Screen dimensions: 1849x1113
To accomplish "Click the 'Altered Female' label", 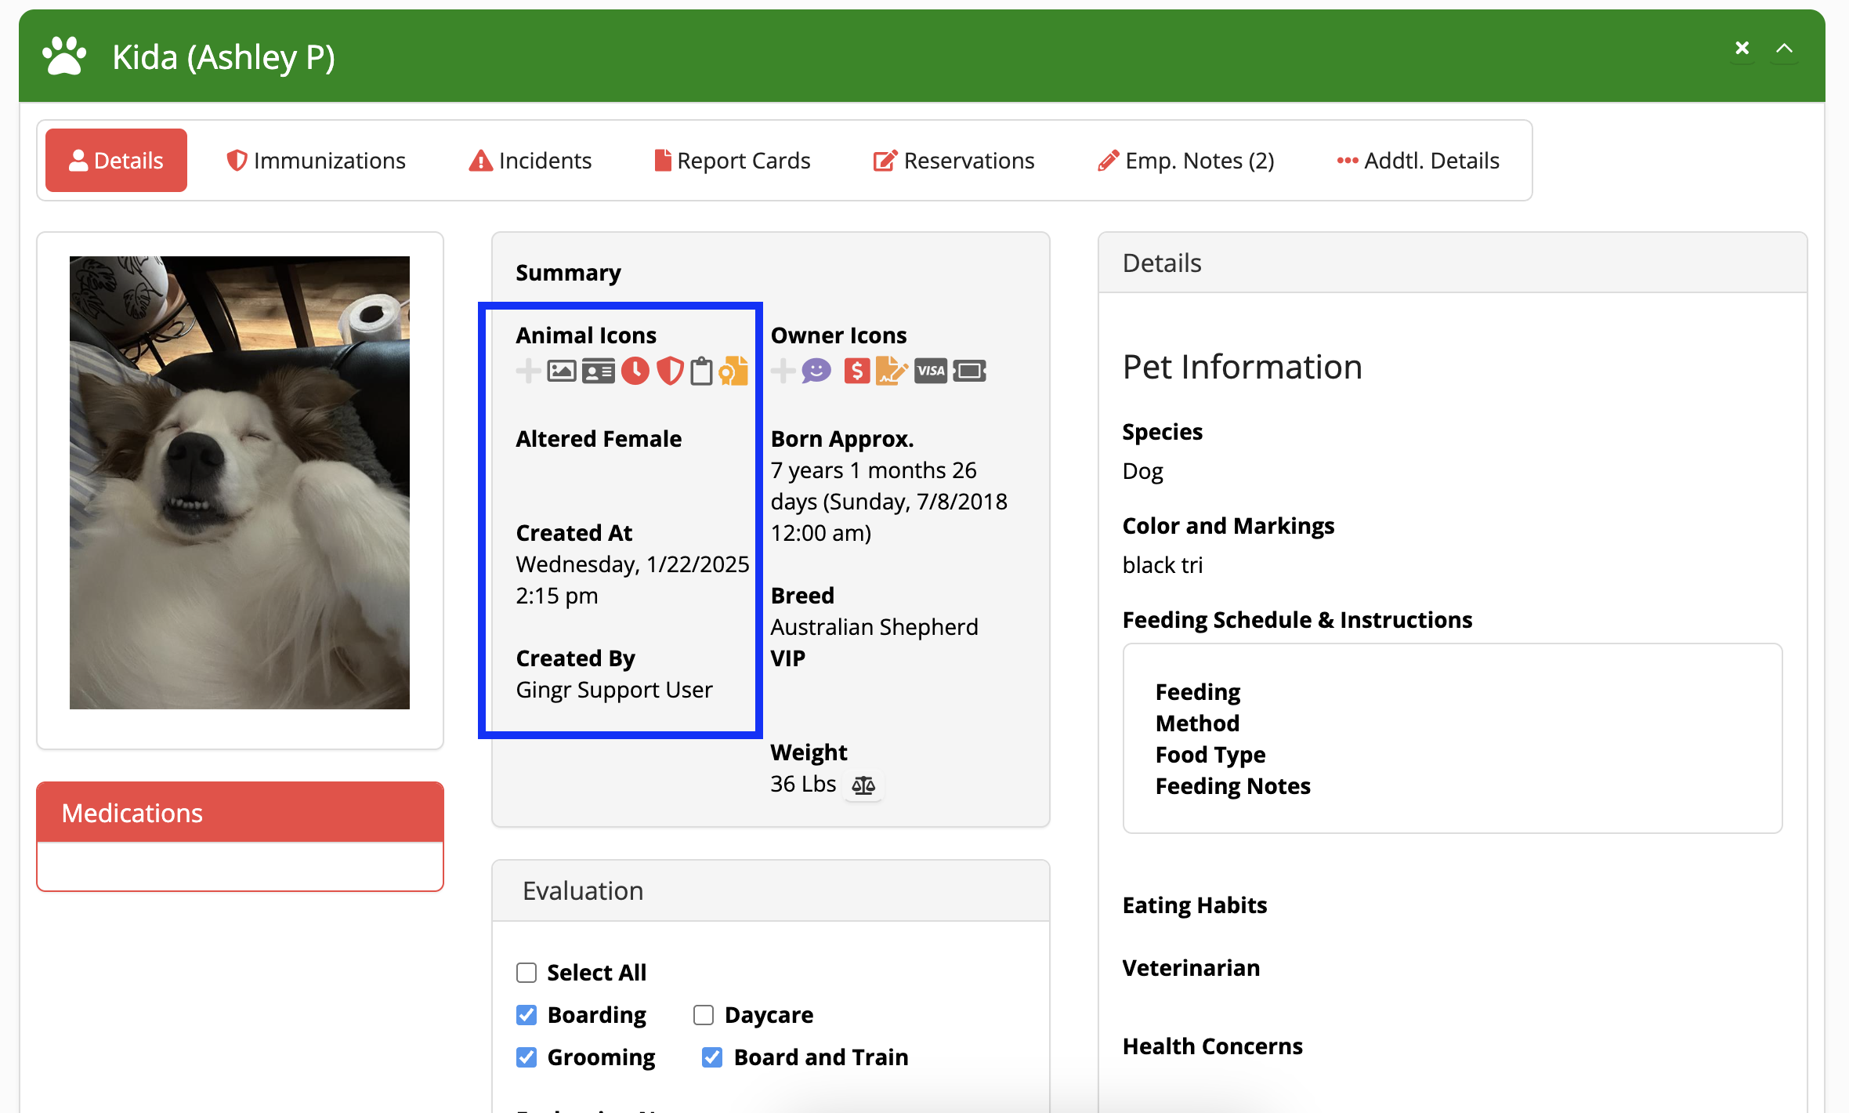I will click(599, 439).
